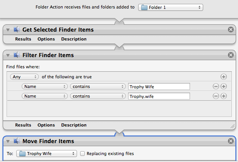This screenshot has height=162, width=238.
Task: Enable the Replacing existing files checkbox
Action: click(82, 154)
